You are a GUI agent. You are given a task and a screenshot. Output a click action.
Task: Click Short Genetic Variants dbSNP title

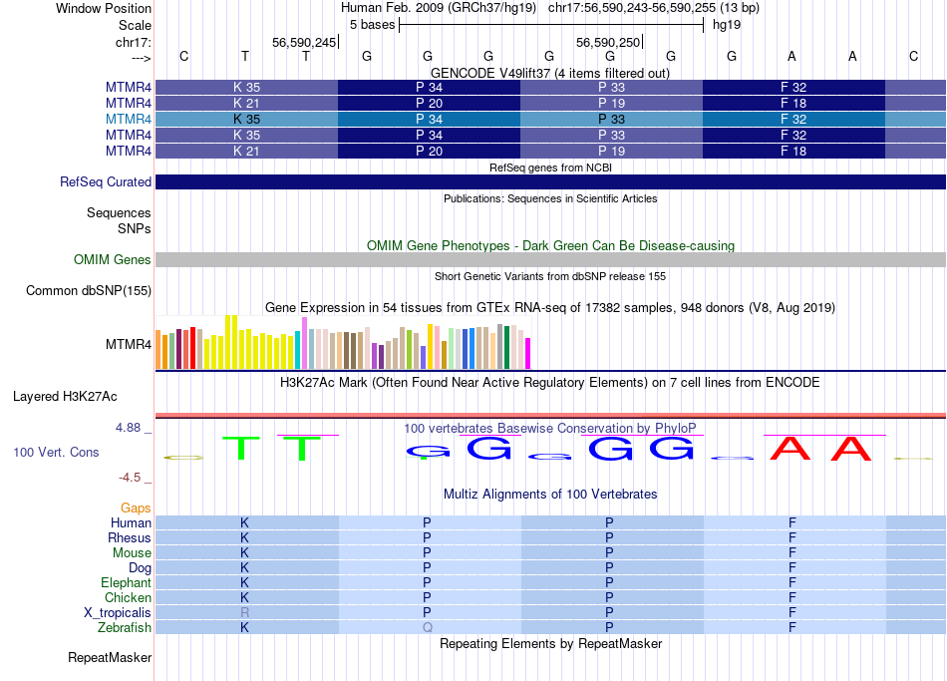point(550,276)
